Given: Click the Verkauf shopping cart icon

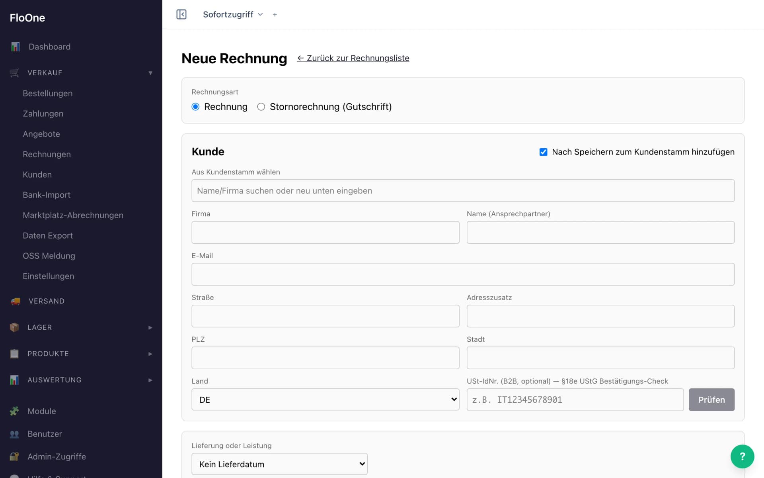Looking at the screenshot, I should point(14,73).
